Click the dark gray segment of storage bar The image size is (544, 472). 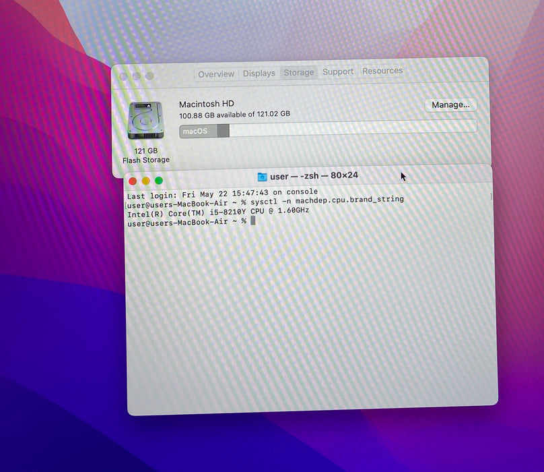pos(224,131)
